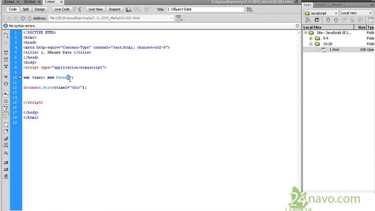Open the File Management menu icon
The image size is (375, 211).
[x=250, y=9]
